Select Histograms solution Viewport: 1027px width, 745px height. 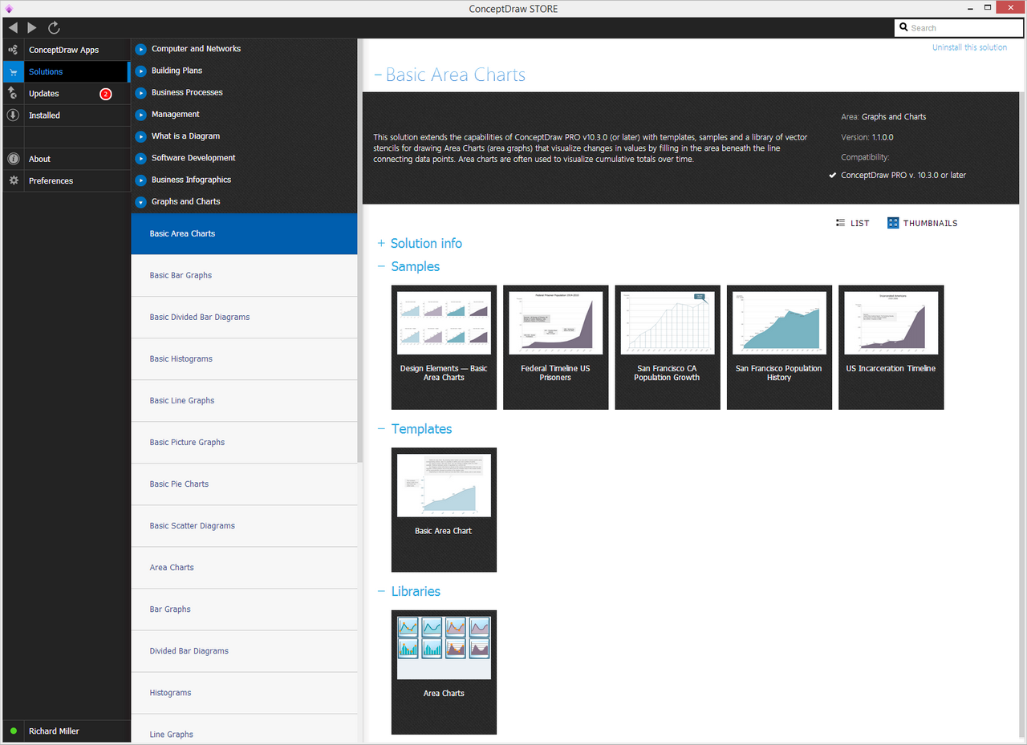pos(244,692)
